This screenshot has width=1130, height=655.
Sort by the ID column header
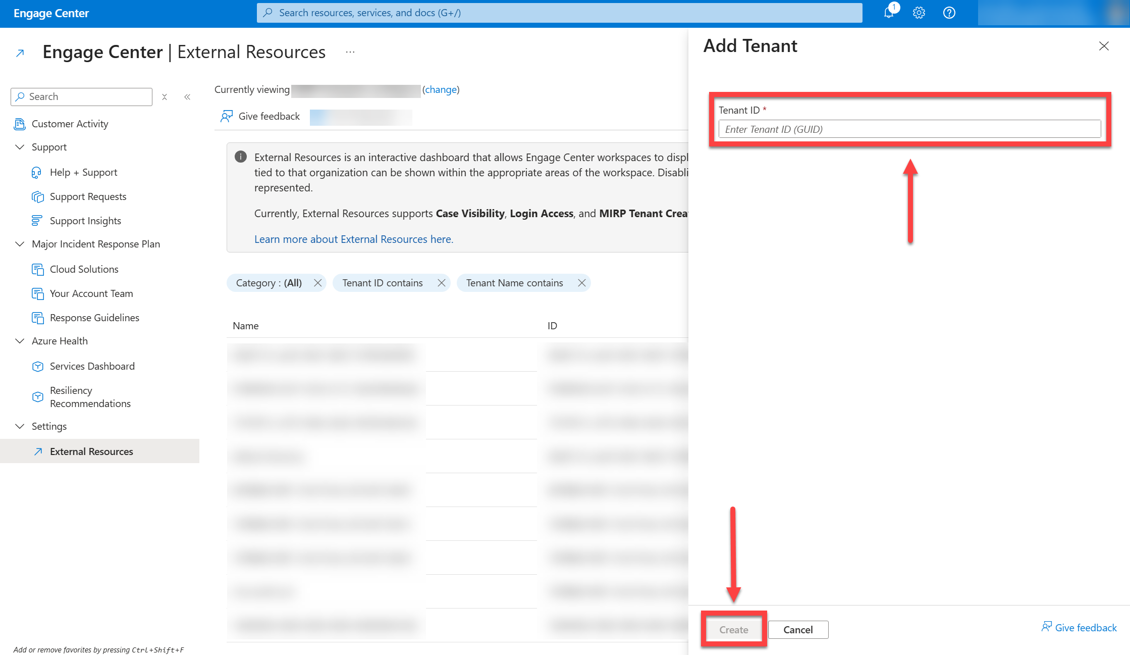click(x=553, y=326)
